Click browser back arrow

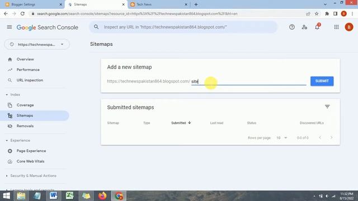click(6, 13)
